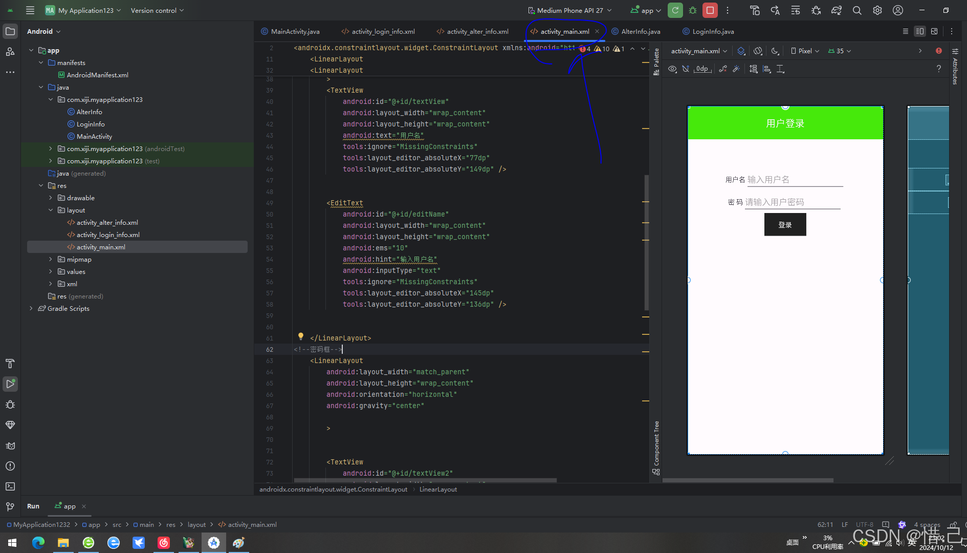Click the Apply Code Changes icon
The height and width of the screenshot is (553, 967).
796,10
